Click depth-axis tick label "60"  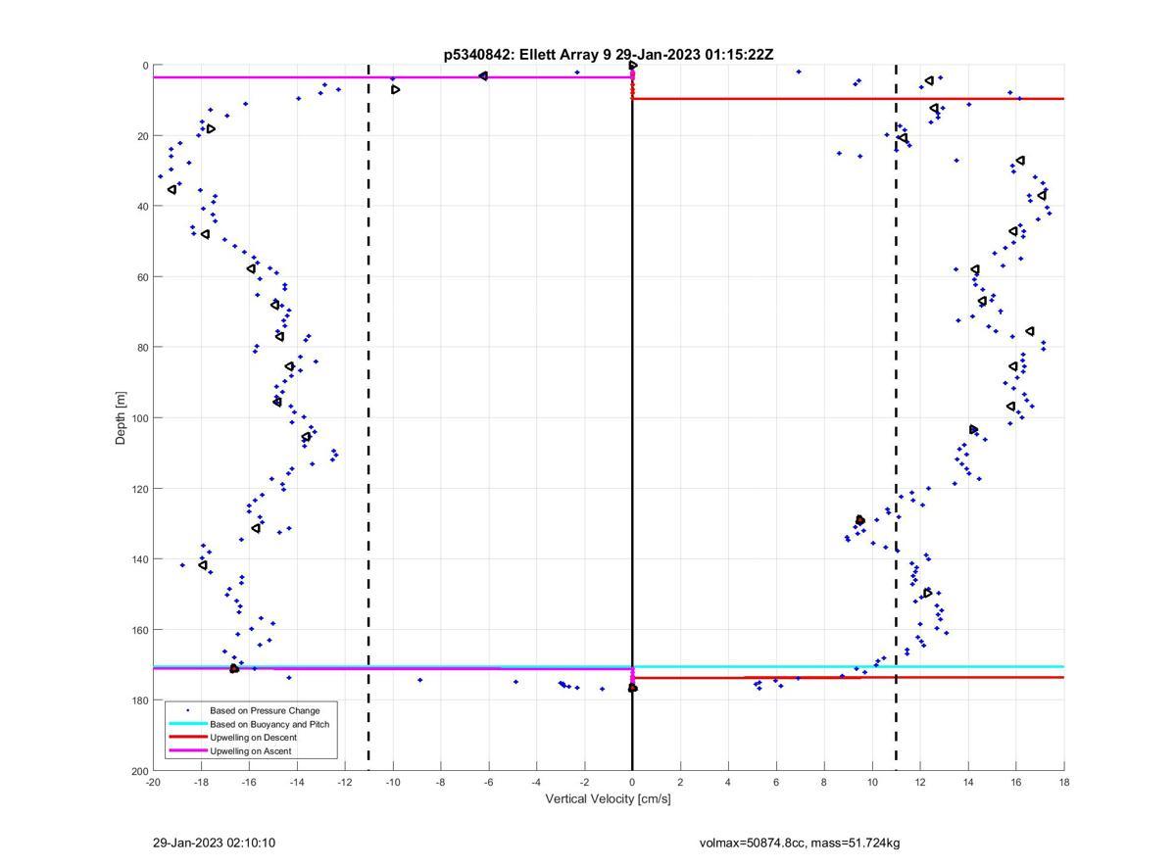pyautogui.click(x=143, y=277)
